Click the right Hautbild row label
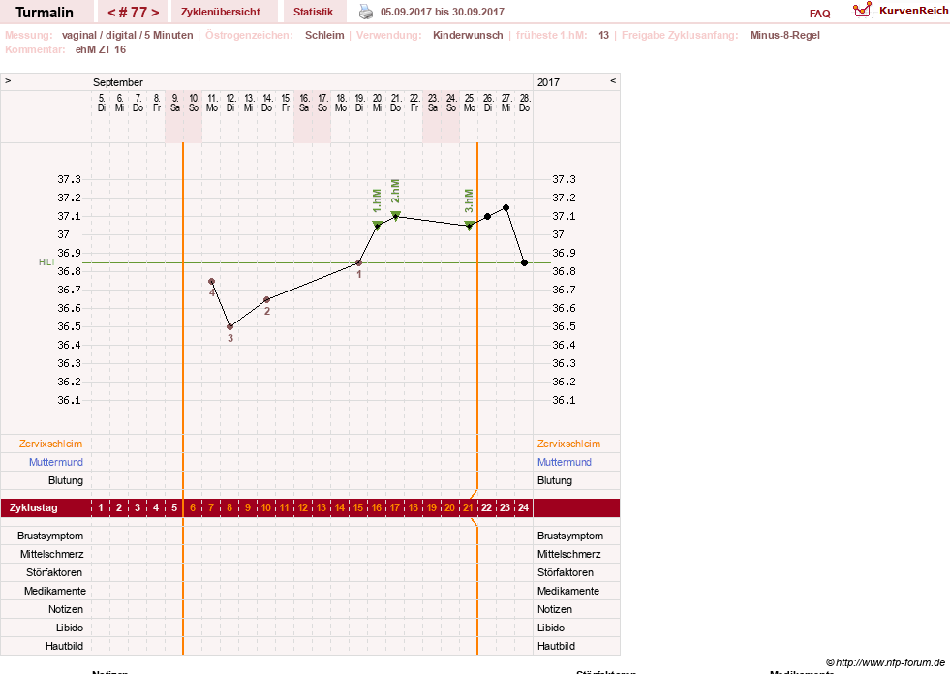The height and width of the screenshot is (674, 950). (x=556, y=646)
